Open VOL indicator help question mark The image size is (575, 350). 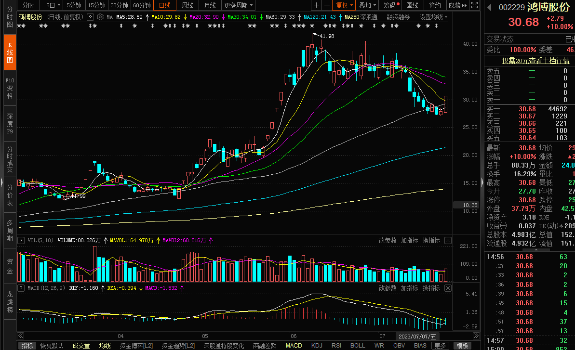click(21, 241)
